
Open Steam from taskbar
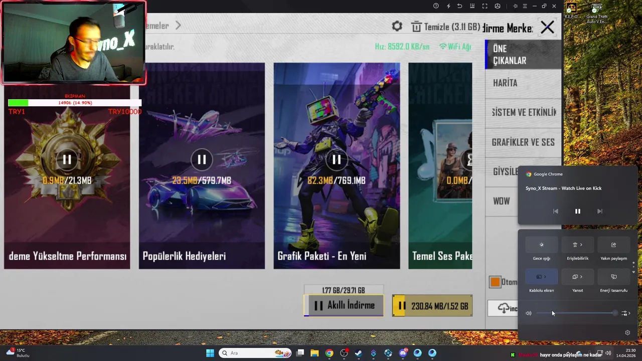[x=359, y=353]
